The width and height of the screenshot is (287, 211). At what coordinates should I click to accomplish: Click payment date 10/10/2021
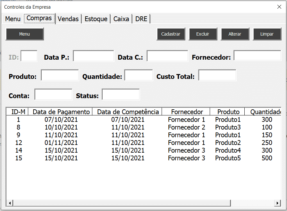tap(61, 127)
